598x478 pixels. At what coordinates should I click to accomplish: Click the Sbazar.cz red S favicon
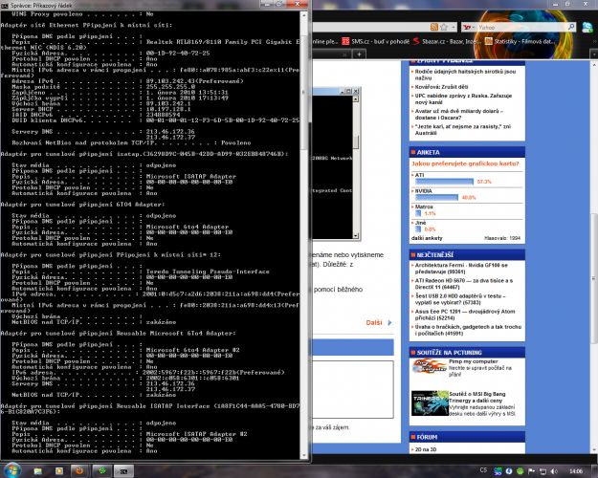(x=416, y=41)
